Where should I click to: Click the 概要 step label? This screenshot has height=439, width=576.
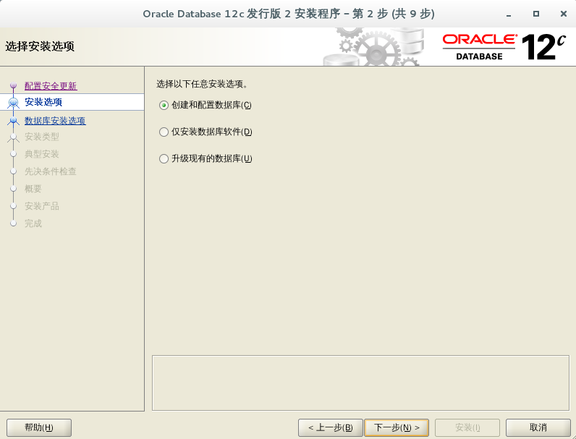coord(33,189)
